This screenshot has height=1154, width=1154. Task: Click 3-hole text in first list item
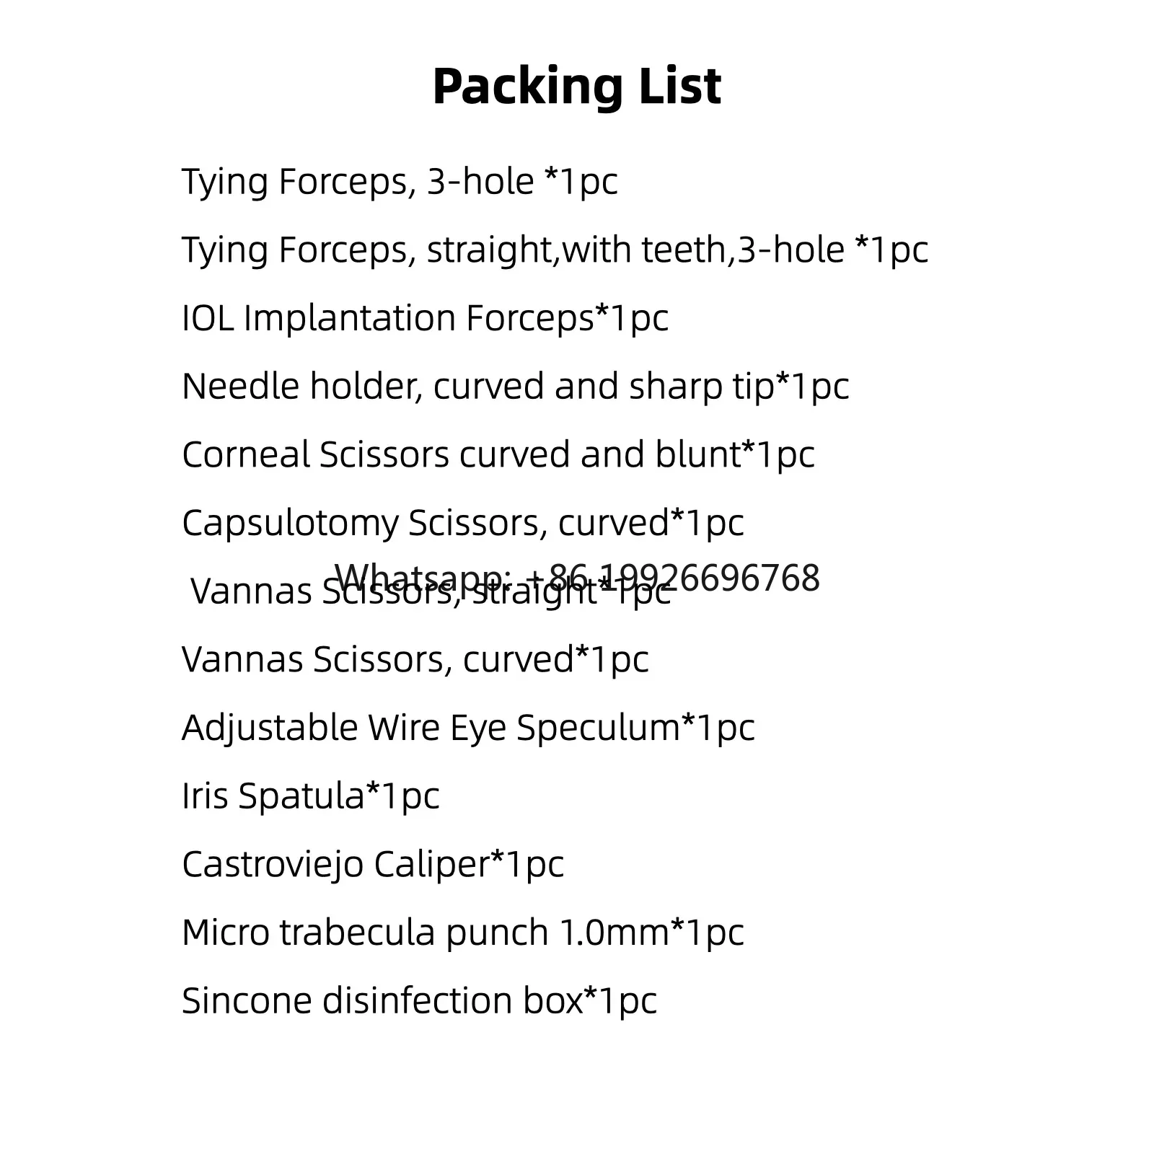[480, 181]
